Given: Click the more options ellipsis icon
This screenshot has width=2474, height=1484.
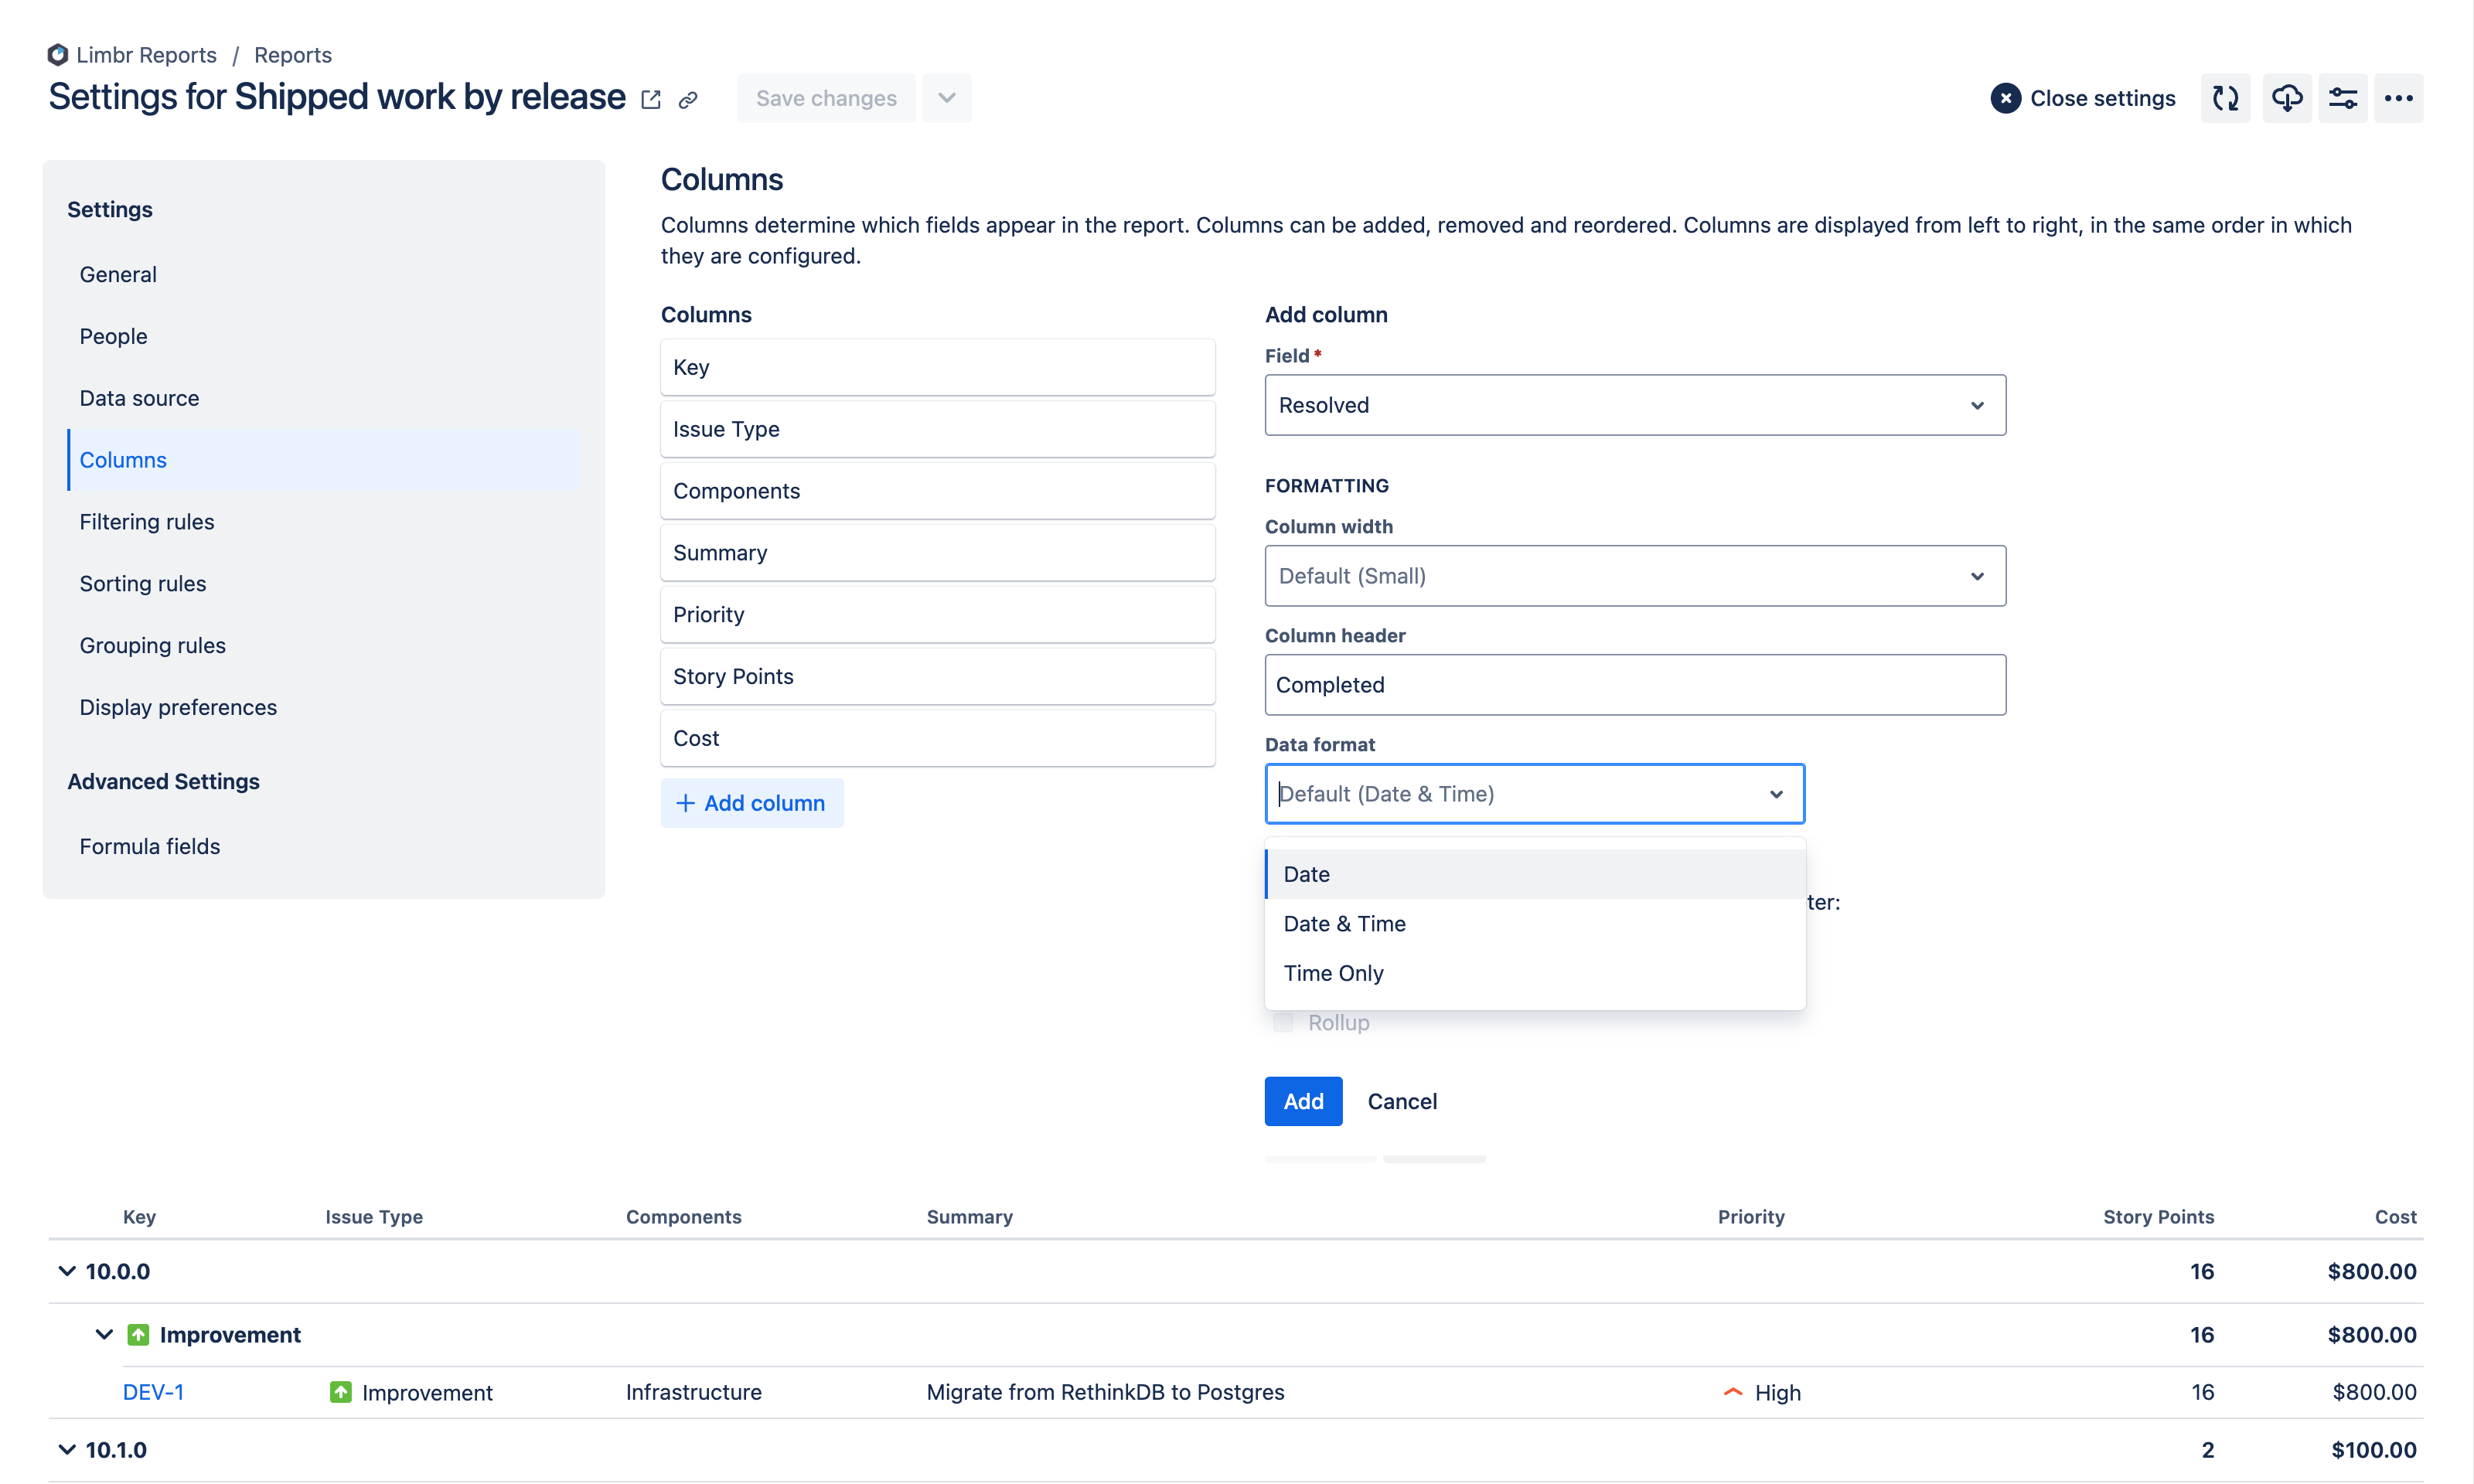Looking at the screenshot, I should 2400,97.
